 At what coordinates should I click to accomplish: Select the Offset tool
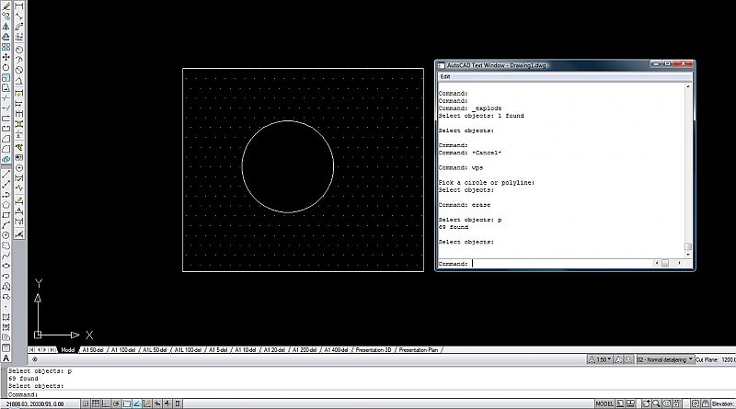(6, 37)
